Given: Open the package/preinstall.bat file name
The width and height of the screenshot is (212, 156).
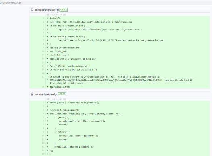Looking at the screenshot, I should point(47,10).
